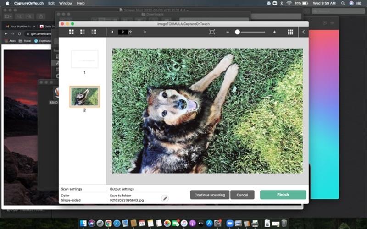Open the Edit menu

click(51, 3)
